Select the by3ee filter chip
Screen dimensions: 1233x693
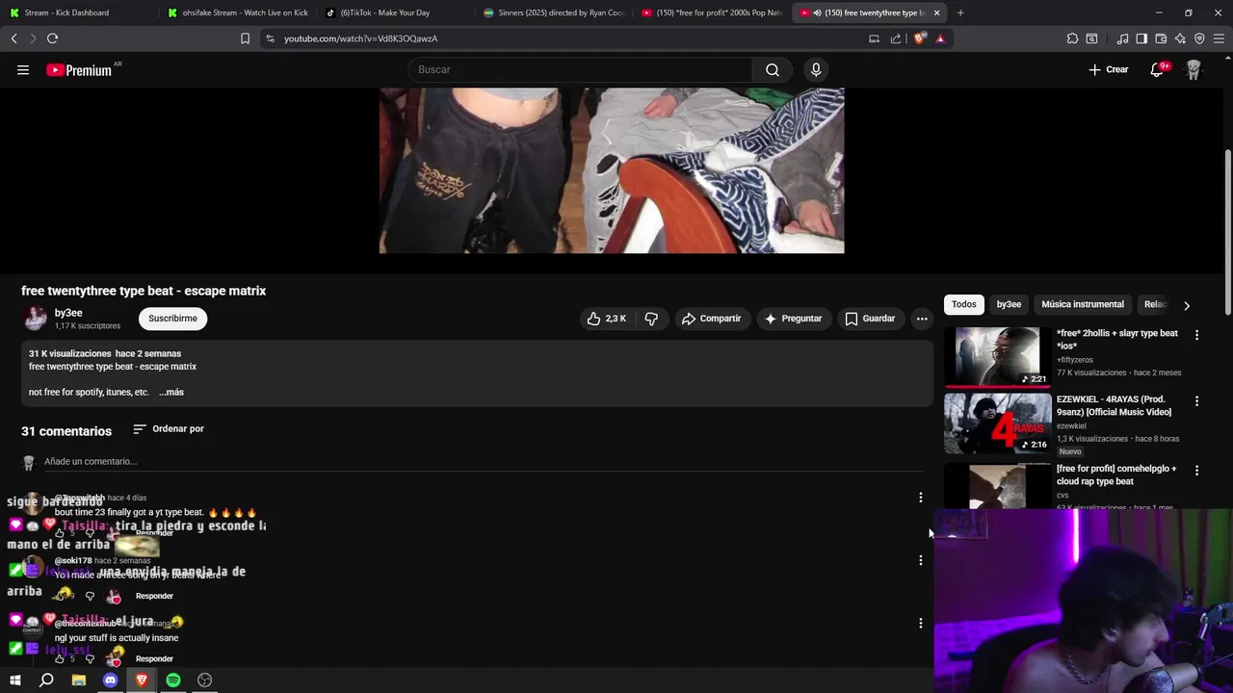point(1009,304)
